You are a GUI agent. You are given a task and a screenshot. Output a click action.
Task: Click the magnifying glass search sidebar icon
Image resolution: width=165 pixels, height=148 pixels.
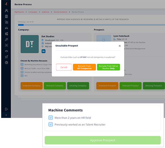tap(6, 40)
